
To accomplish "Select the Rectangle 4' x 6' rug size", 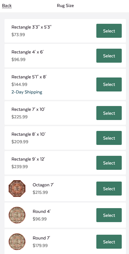I will (109, 56).
